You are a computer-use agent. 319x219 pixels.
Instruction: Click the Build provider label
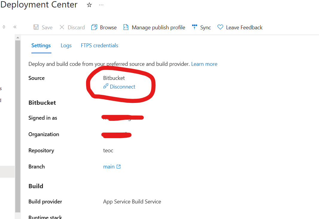click(x=45, y=201)
